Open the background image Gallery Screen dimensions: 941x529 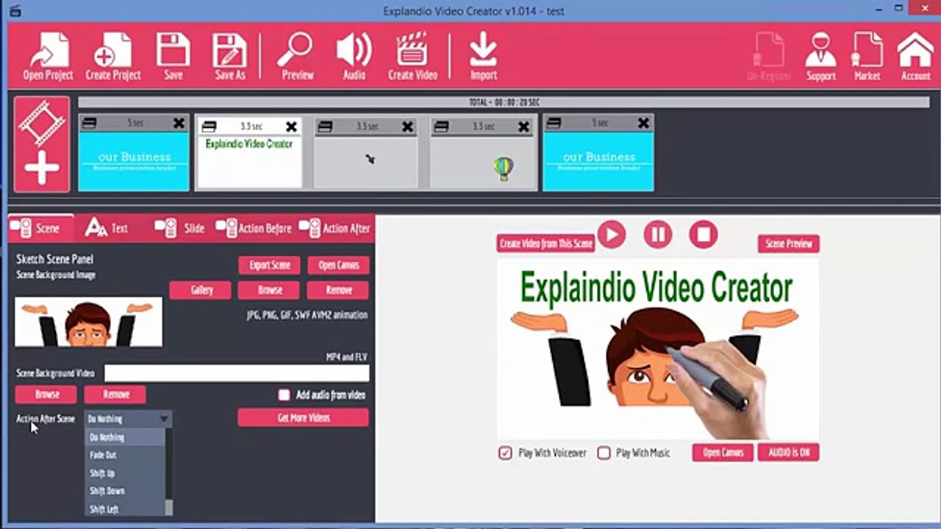[x=201, y=290]
